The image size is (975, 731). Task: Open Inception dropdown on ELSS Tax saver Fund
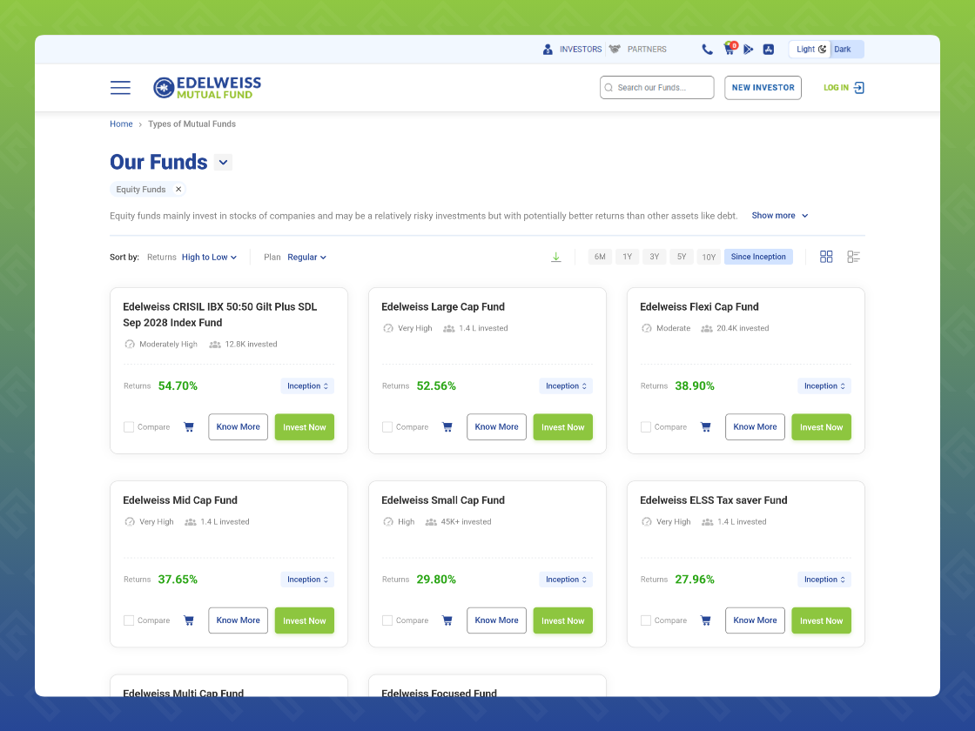click(x=824, y=580)
